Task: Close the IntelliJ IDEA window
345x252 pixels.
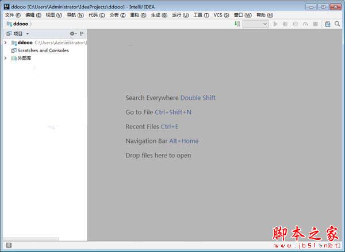Action: [336, 7]
